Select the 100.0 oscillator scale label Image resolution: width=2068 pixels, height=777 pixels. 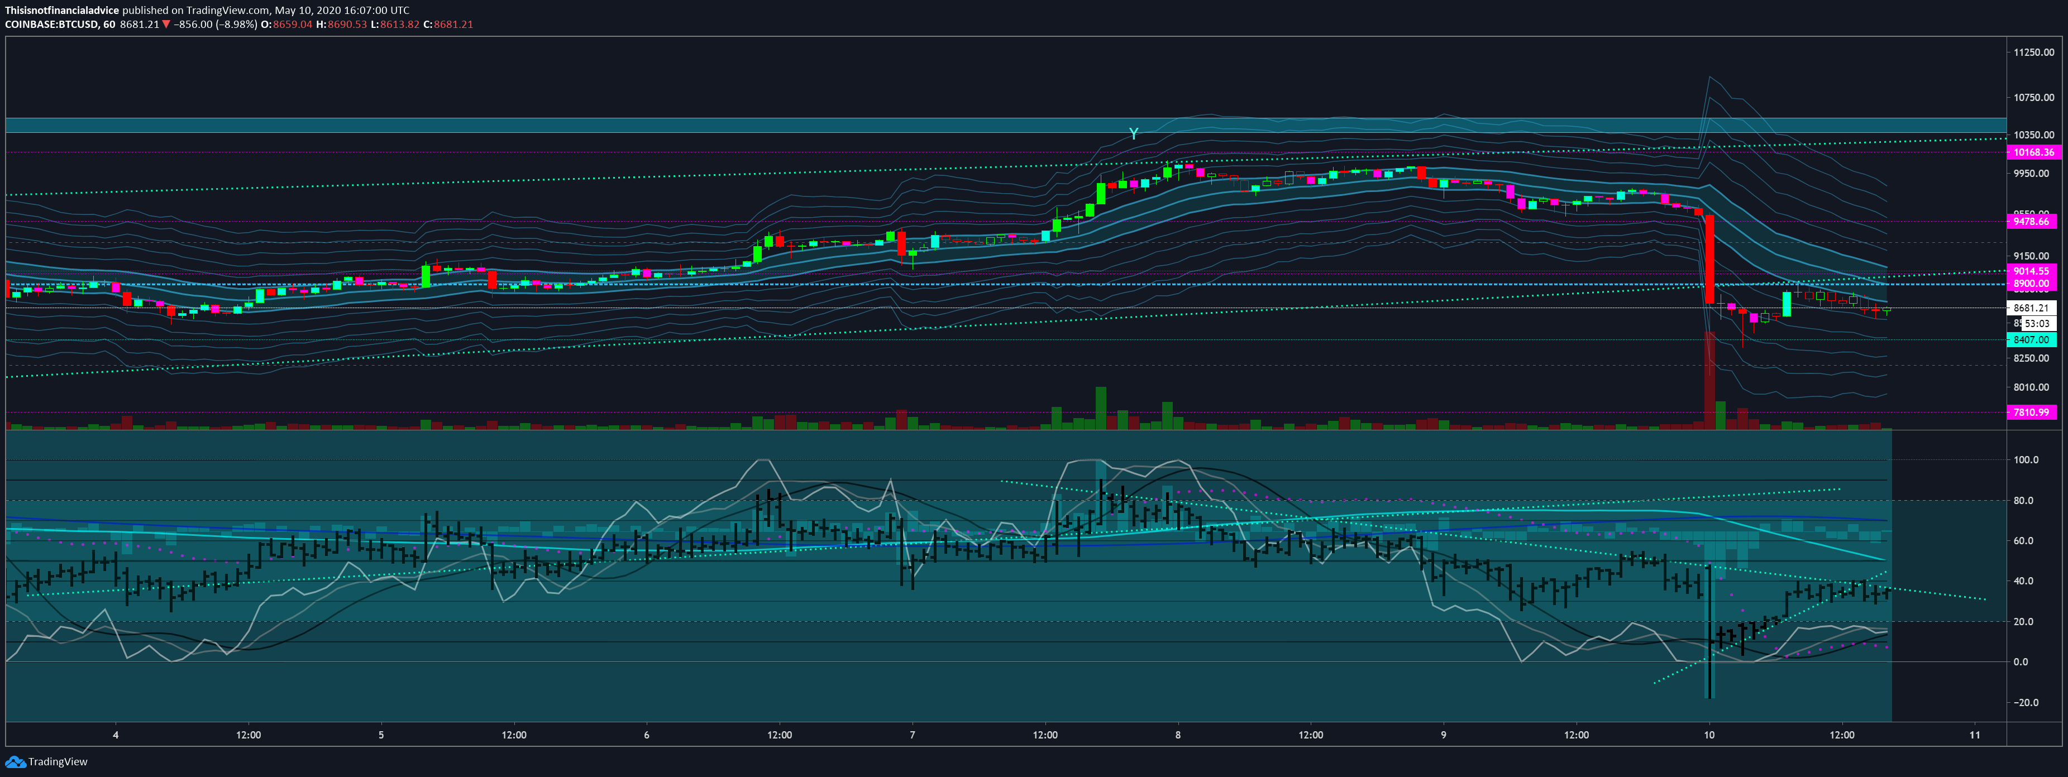point(2026,460)
